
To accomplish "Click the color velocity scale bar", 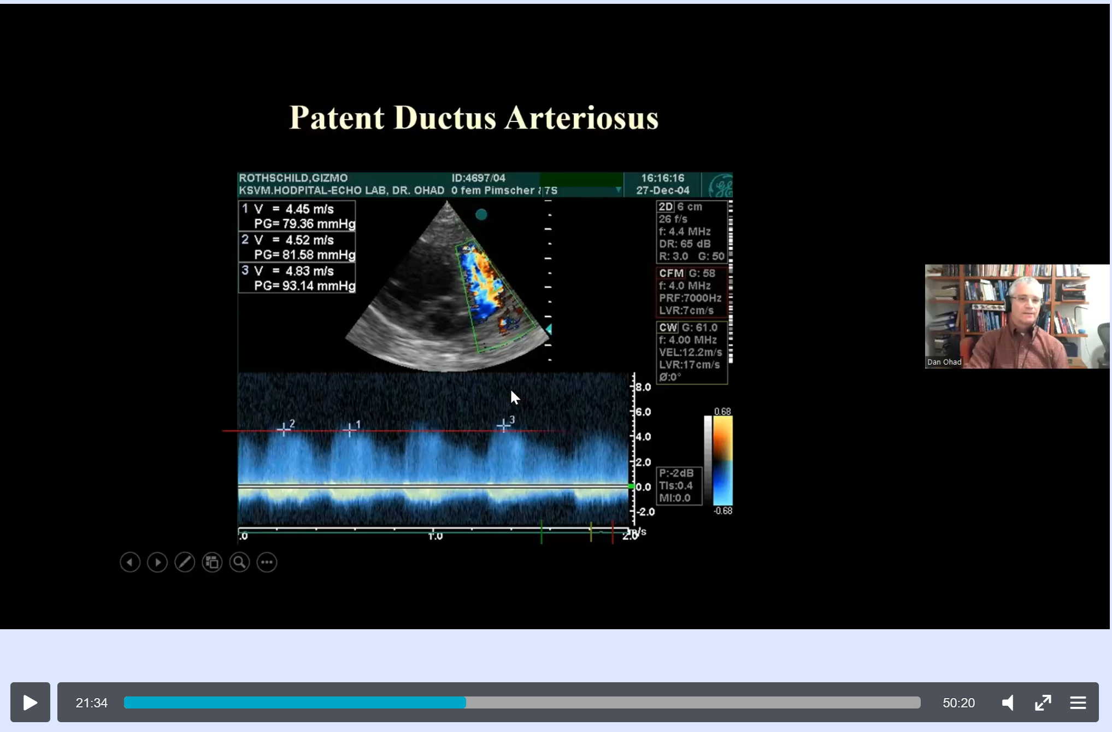I will click(x=722, y=460).
